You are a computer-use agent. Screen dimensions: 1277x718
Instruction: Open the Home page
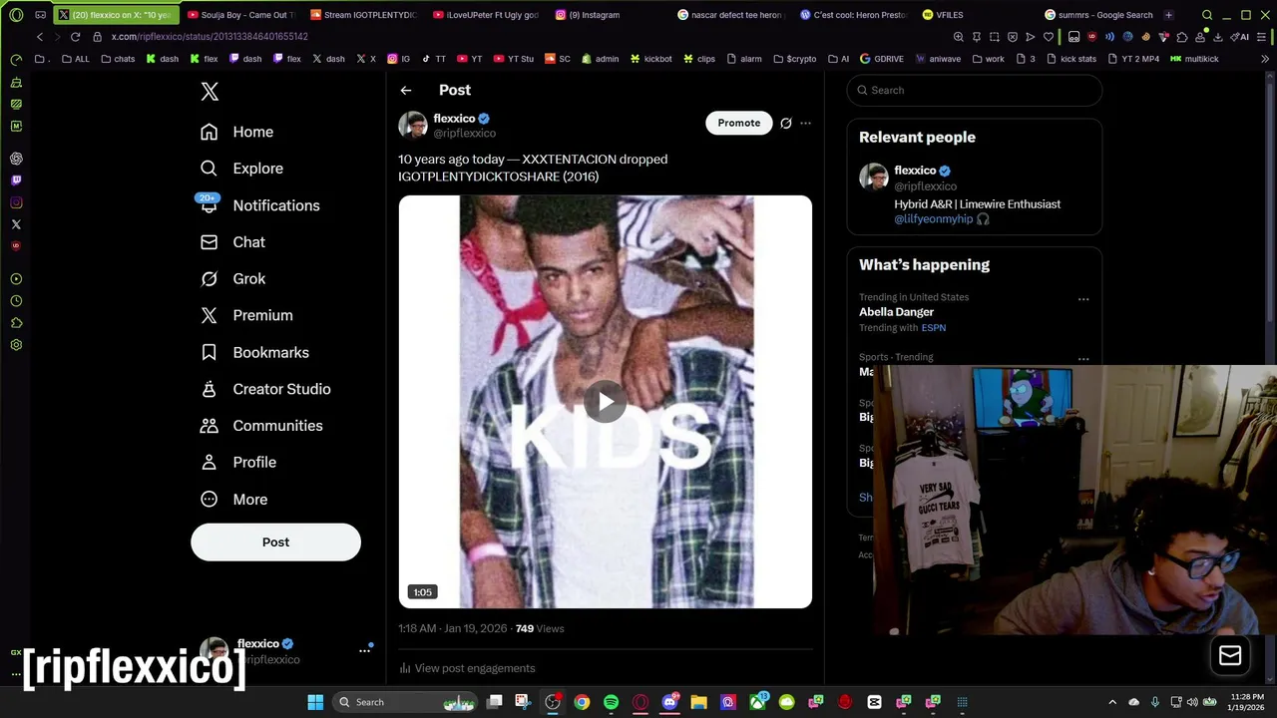coord(236,132)
